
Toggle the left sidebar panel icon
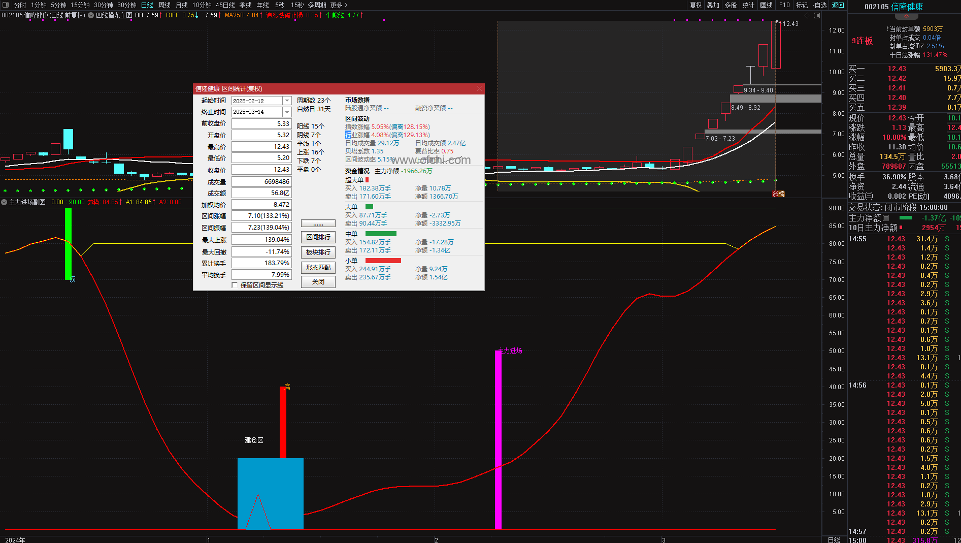6,5
